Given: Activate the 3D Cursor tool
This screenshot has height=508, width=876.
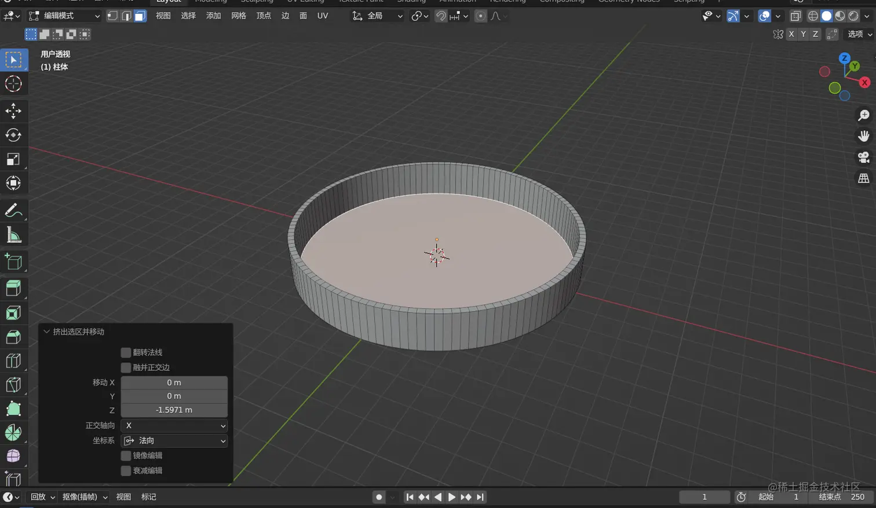Looking at the screenshot, I should (x=13, y=84).
